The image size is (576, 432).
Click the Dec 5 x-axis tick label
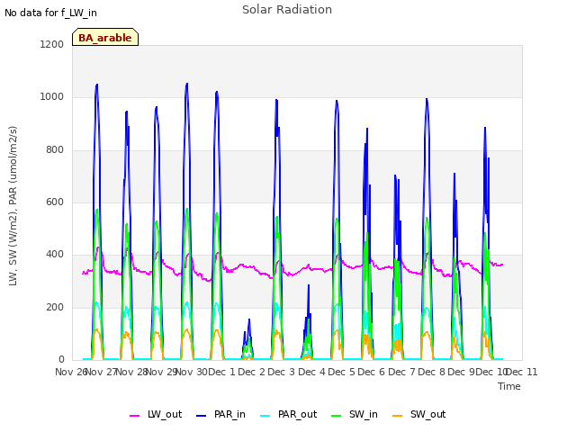[x=341, y=372]
